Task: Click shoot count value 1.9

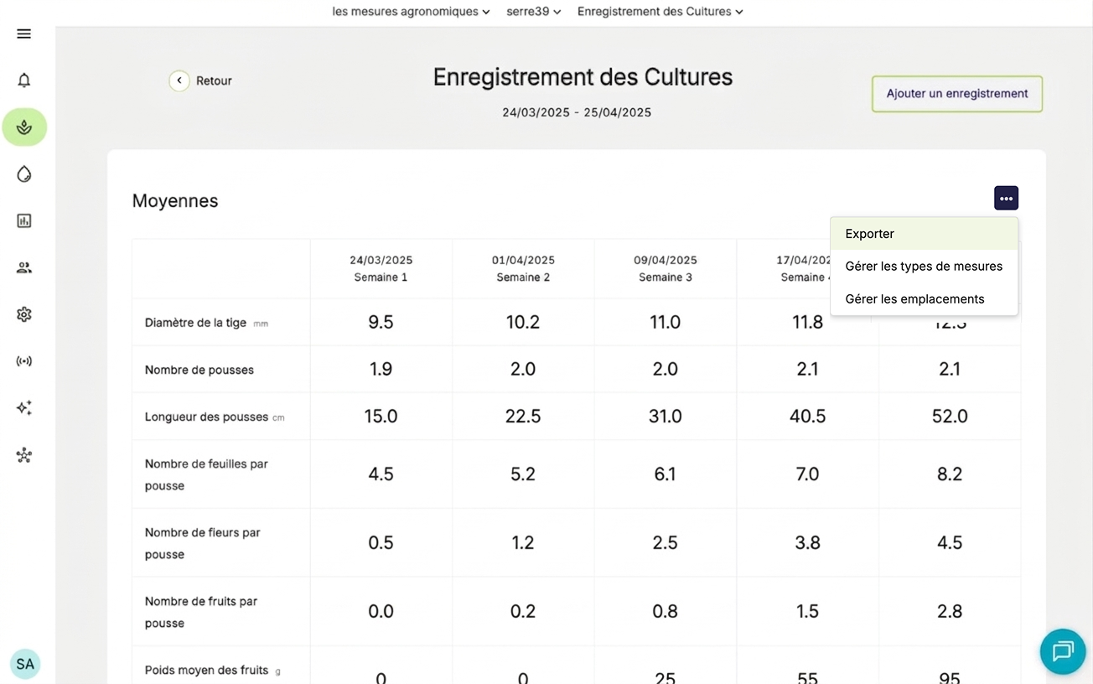Action: [x=381, y=370]
